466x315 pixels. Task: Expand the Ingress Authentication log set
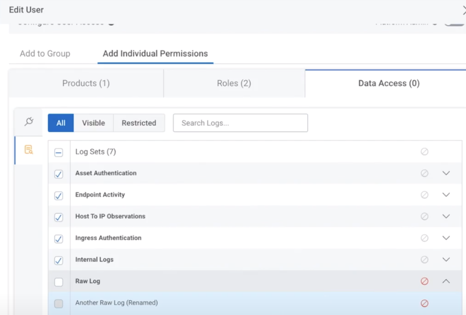coord(446,238)
